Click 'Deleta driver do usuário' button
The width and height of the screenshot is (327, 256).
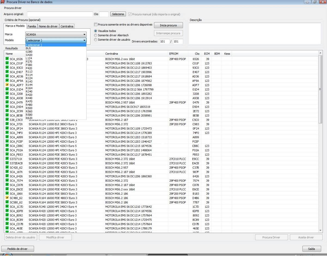20,237
